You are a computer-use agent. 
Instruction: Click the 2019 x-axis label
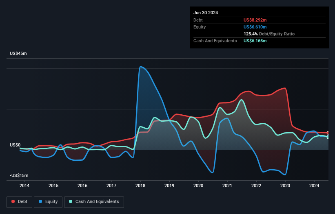[x=169, y=186]
